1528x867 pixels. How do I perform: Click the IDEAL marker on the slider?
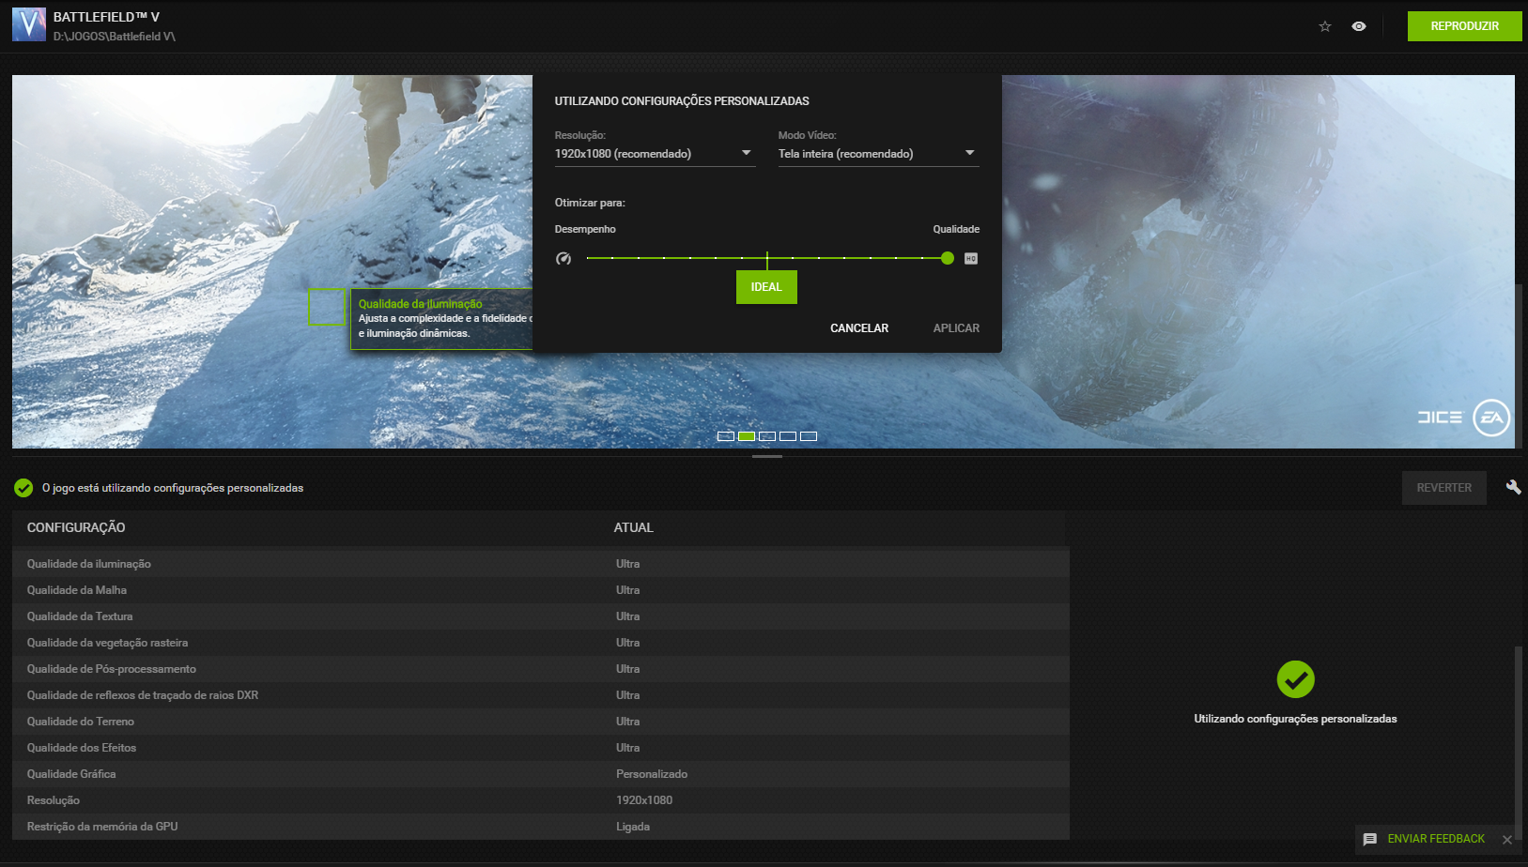(766, 287)
